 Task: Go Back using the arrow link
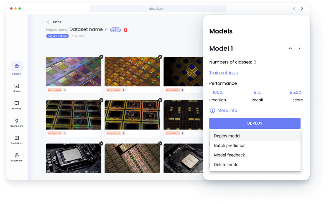coord(54,22)
